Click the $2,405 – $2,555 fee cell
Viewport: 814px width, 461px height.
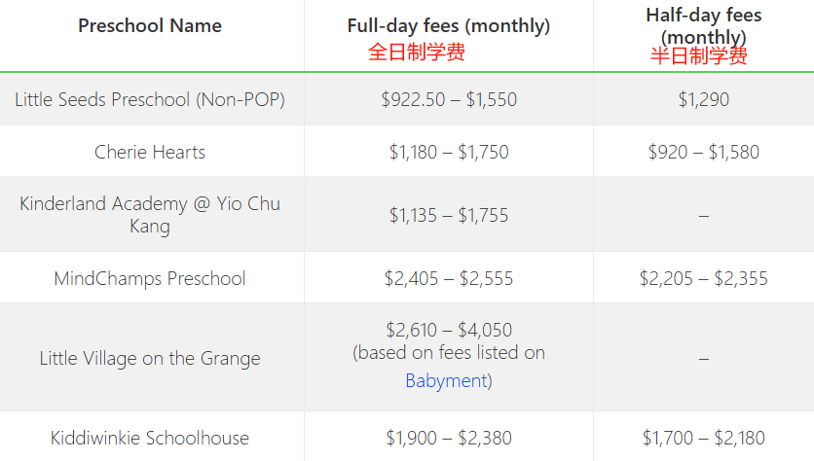pos(449,278)
